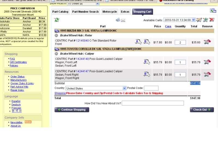Open the Order Status link
Screen dimensions: 218x149
pos(17,77)
